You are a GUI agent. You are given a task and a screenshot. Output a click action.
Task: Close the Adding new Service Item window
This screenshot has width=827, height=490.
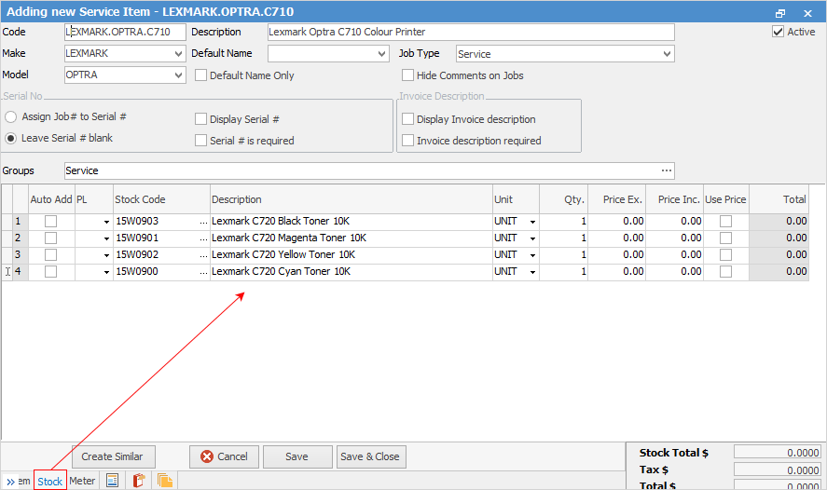[x=807, y=13]
